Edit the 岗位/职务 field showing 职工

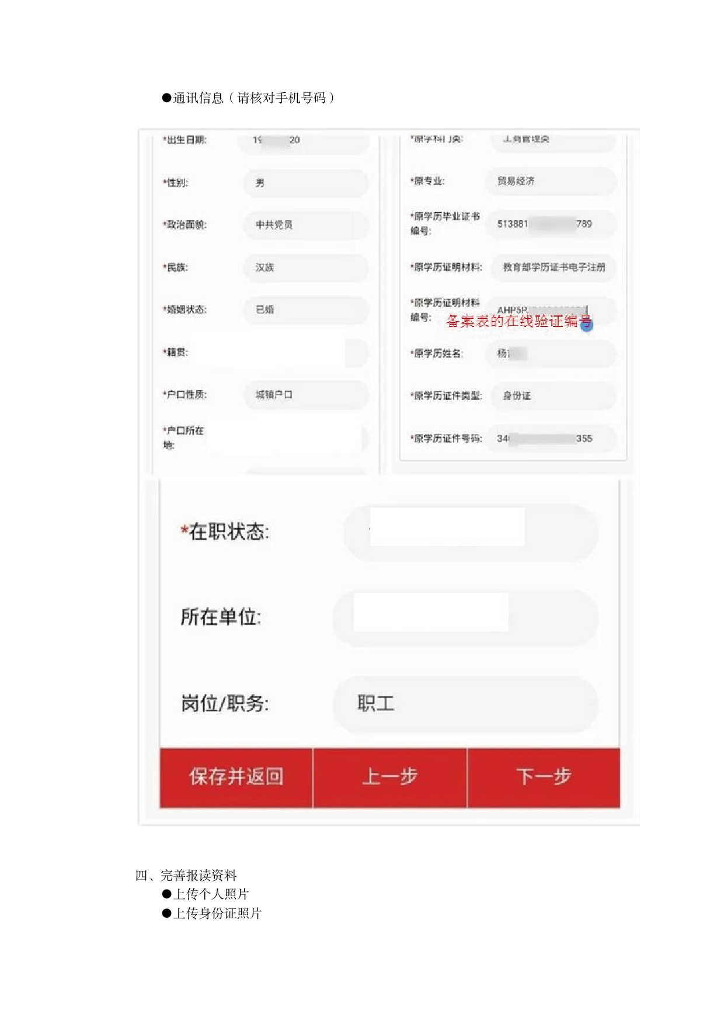click(465, 704)
